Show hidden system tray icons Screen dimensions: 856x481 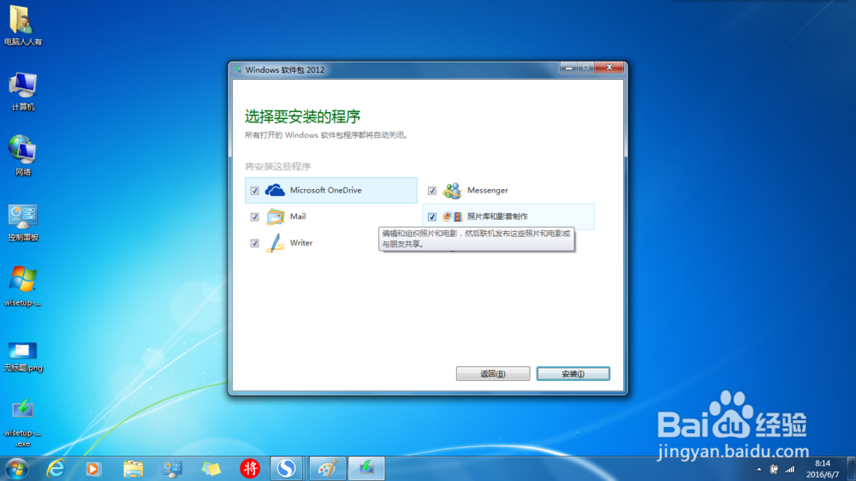point(758,469)
